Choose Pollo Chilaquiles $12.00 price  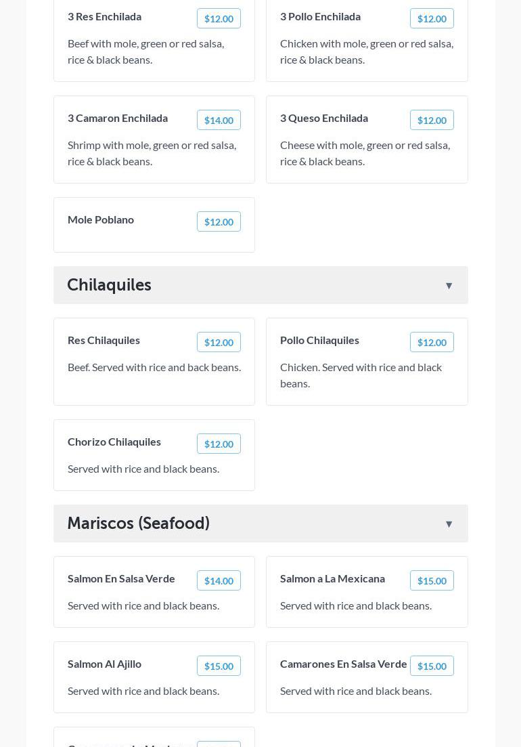[432, 343]
